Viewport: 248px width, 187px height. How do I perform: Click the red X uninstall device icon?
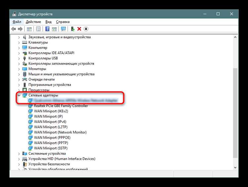pos(79,29)
